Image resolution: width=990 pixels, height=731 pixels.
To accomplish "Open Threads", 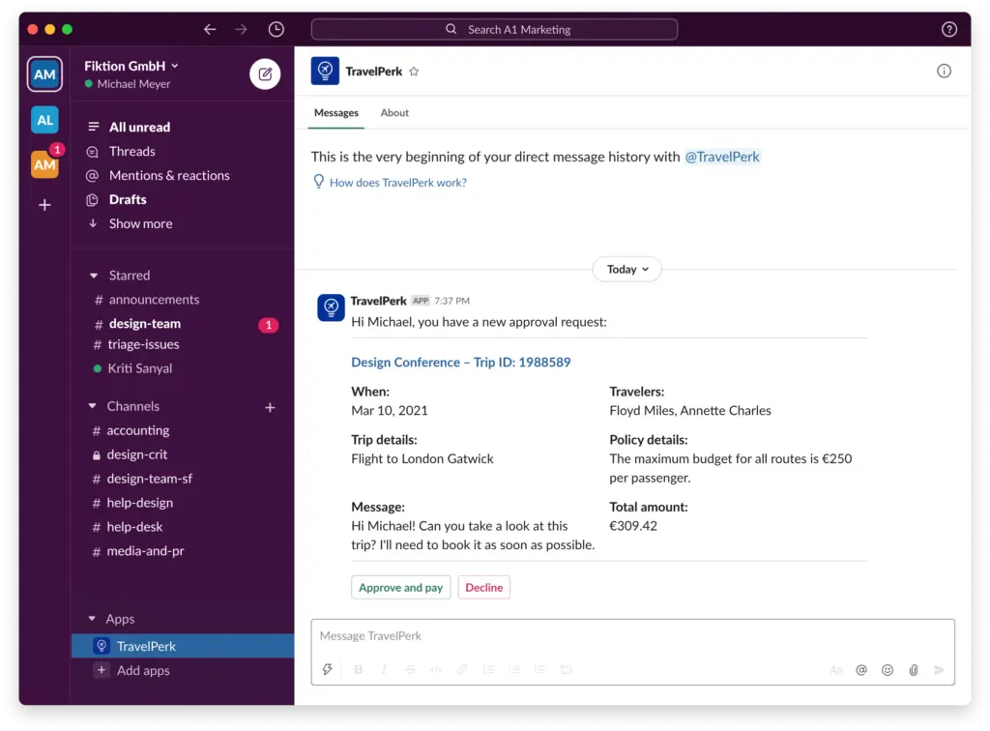I will (x=131, y=152).
